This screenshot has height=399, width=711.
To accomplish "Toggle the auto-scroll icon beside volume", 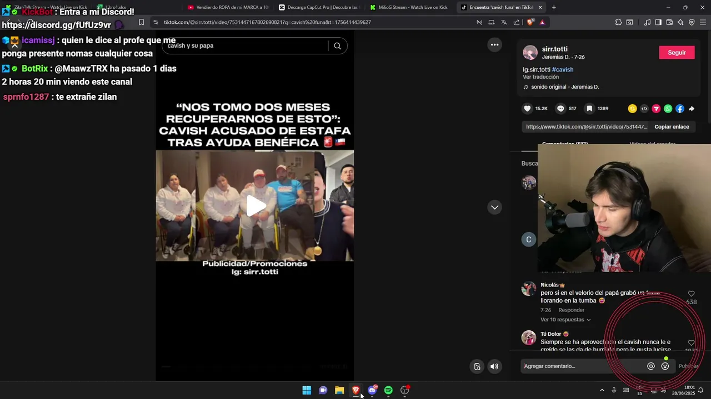I will 477,366.
